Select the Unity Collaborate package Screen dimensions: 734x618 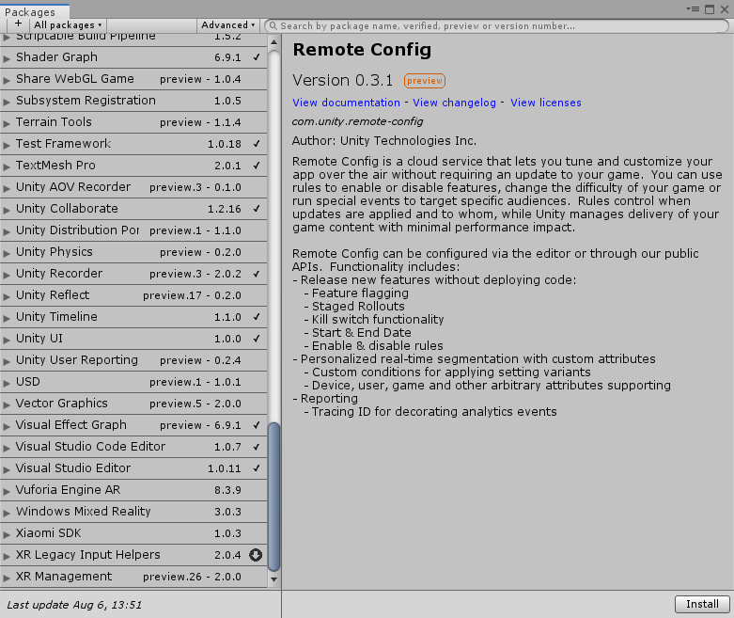(133, 209)
